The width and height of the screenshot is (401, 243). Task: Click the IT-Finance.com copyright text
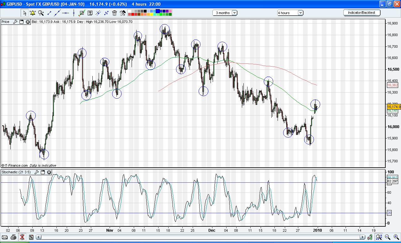tap(15, 165)
